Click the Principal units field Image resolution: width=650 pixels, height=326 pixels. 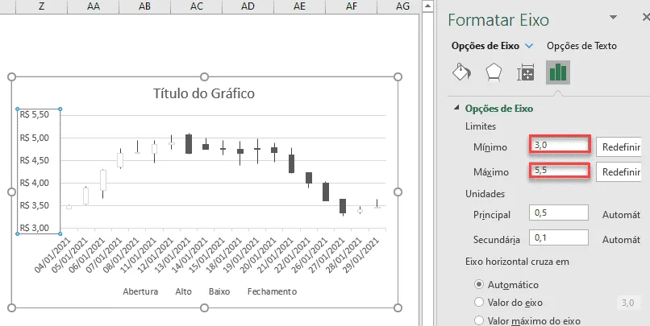pyautogui.click(x=559, y=213)
